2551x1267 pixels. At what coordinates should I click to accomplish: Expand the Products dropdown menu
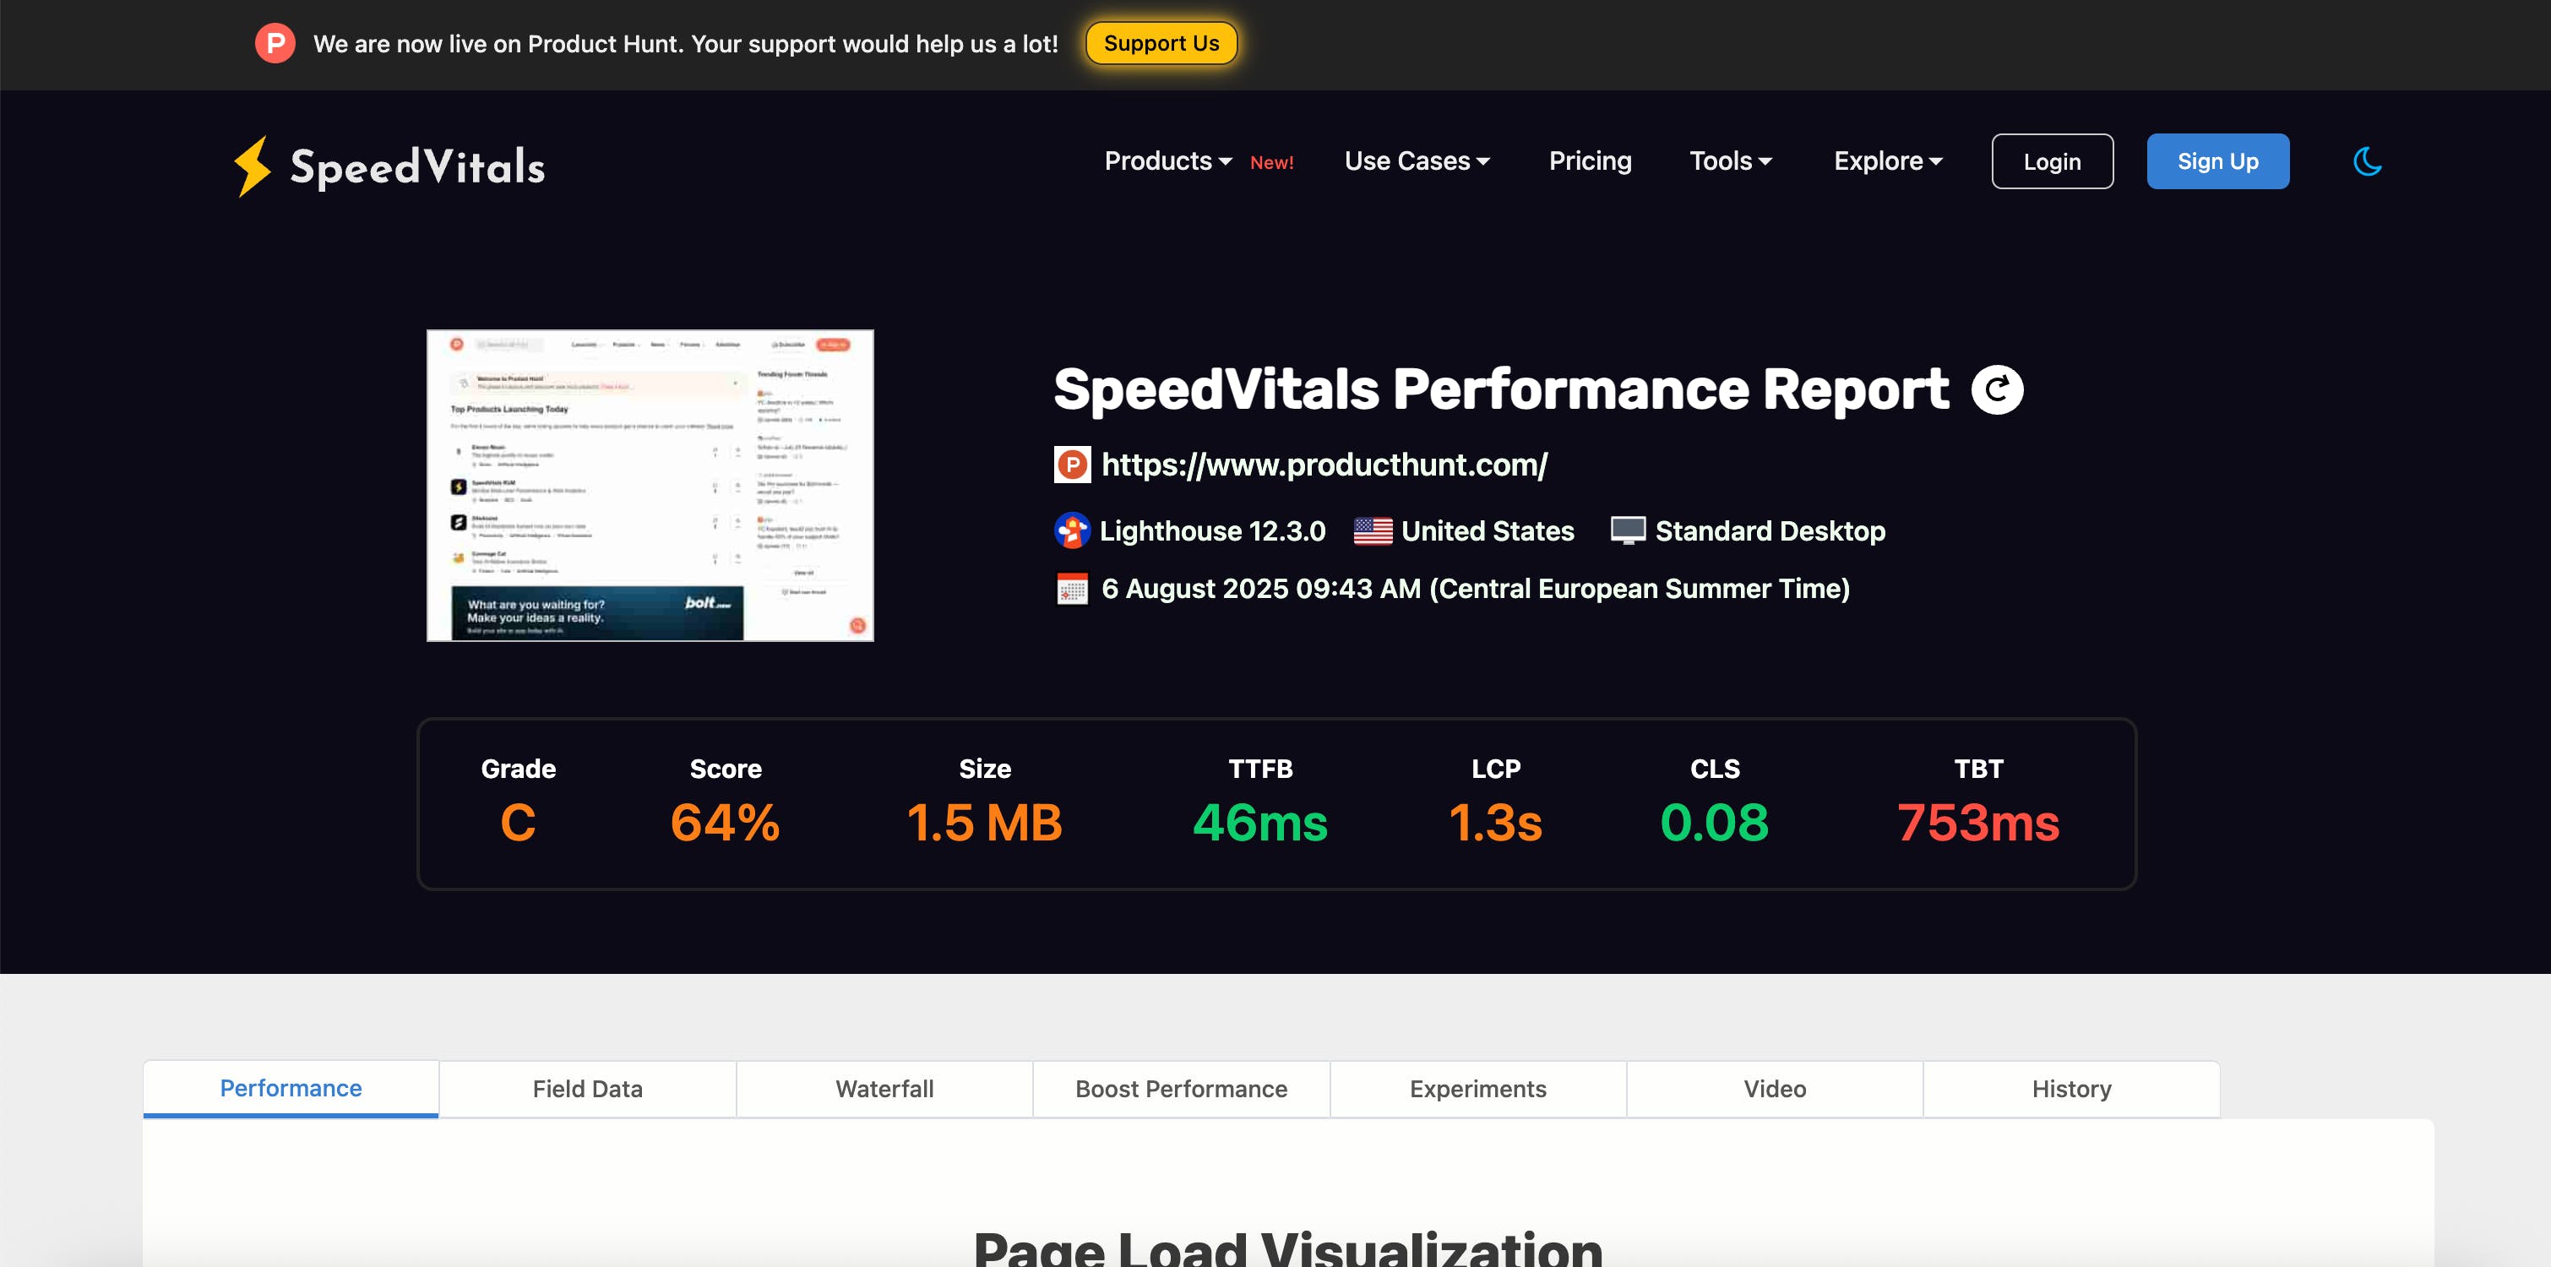1167,161
